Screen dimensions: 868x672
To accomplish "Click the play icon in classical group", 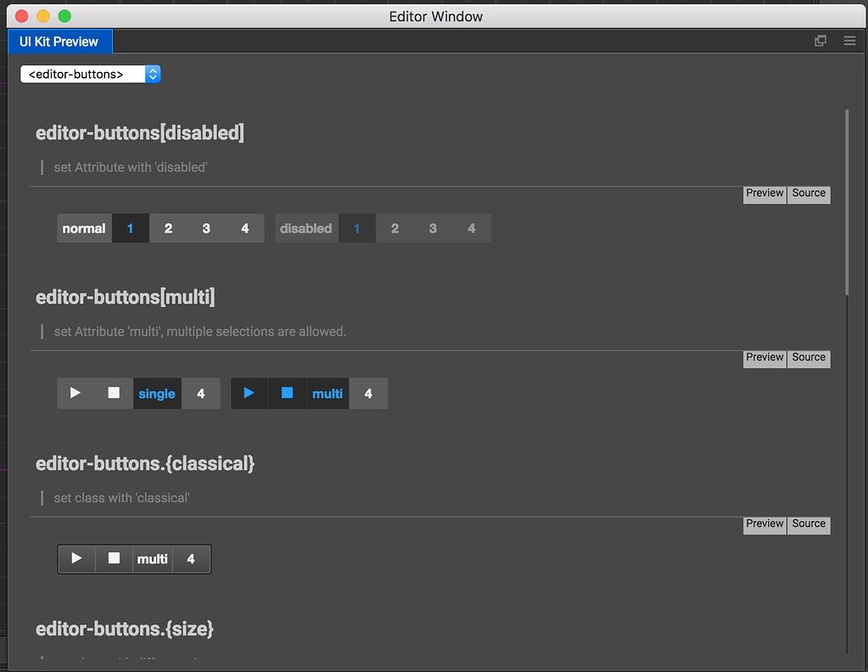I will tap(77, 558).
